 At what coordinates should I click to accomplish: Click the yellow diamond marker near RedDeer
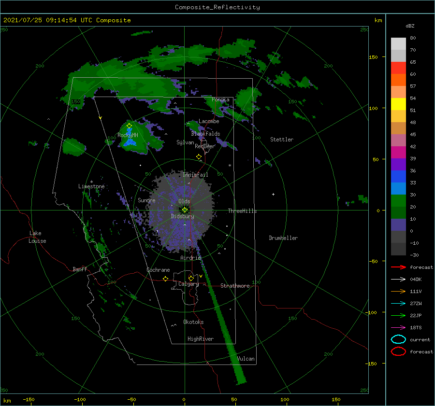pos(199,156)
